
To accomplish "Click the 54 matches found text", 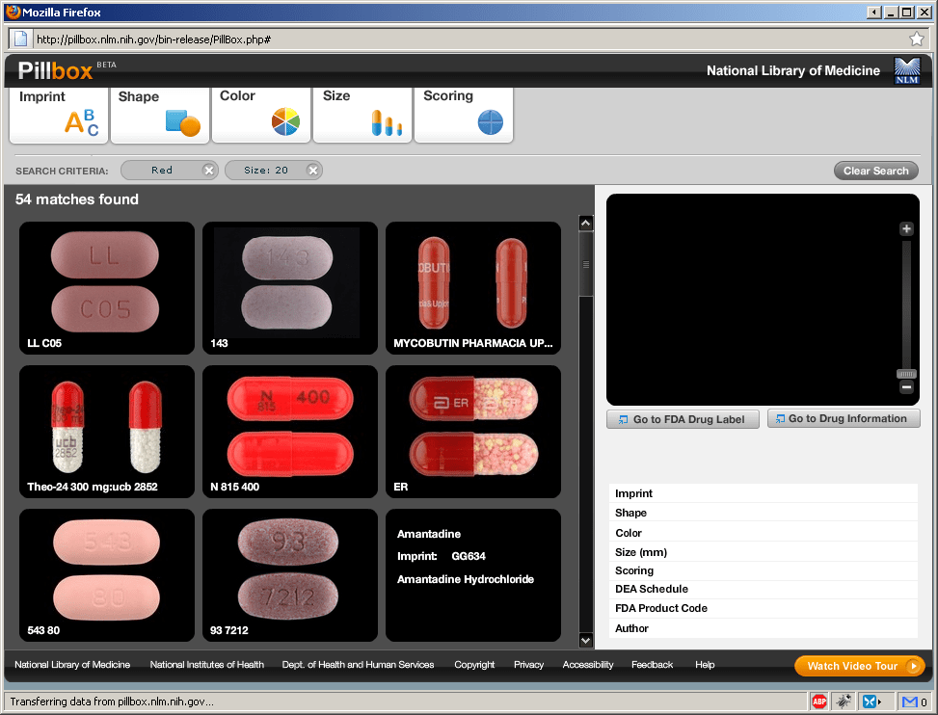I will pyautogui.click(x=76, y=199).
